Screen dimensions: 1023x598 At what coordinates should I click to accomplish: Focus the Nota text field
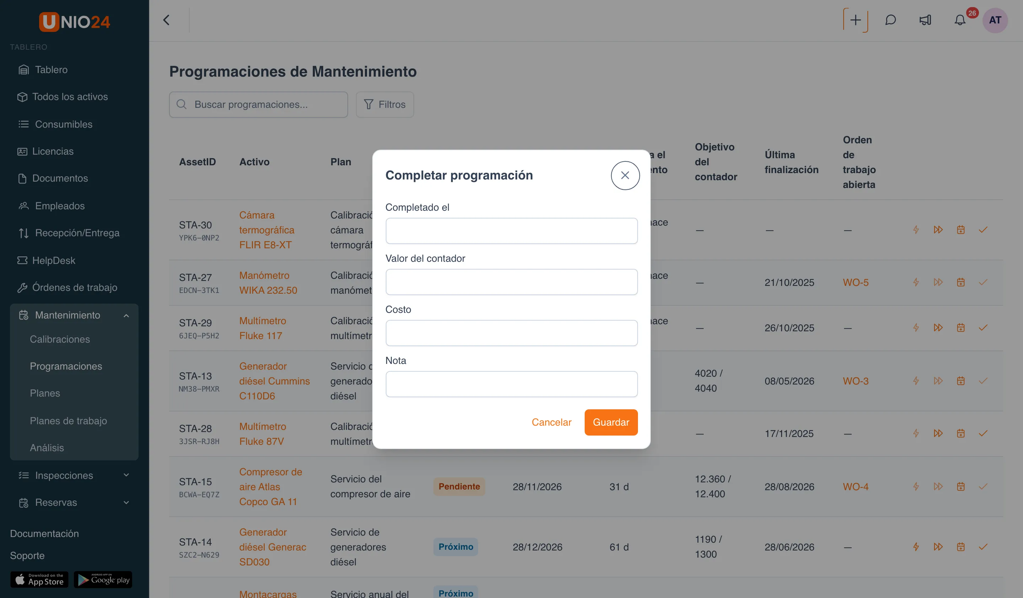click(511, 384)
